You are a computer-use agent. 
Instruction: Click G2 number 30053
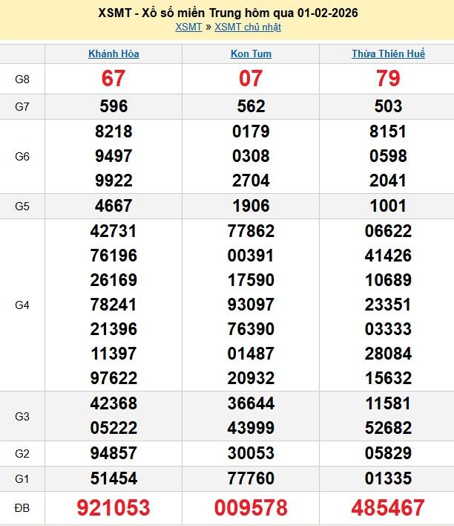pos(251,453)
